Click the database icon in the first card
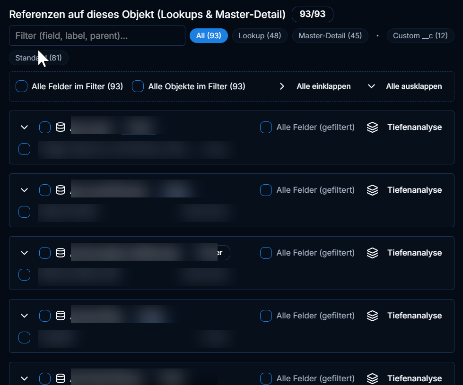 pos(61,128)
